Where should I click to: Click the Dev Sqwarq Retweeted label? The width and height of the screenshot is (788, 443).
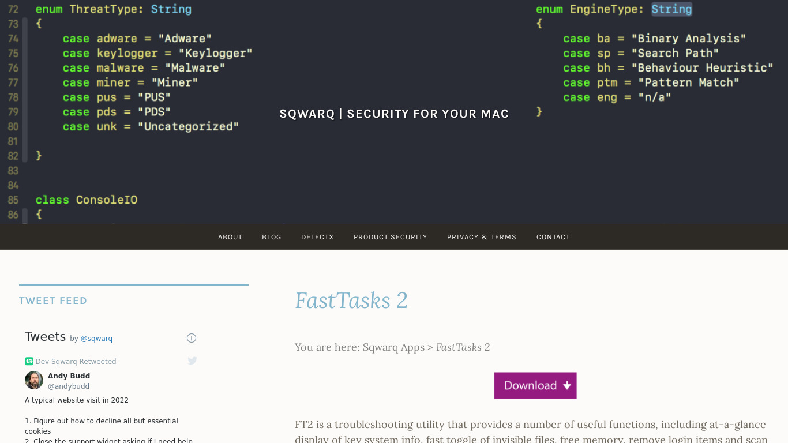click(x=76, y=362)
